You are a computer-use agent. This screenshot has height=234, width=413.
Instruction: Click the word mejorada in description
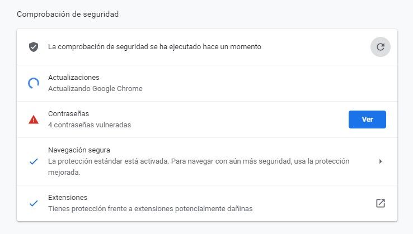coord(64,173)
